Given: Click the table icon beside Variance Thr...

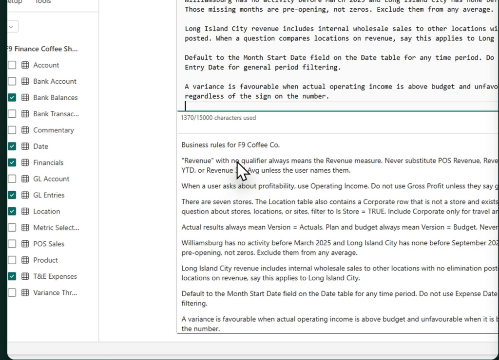Looking at the screenshot, I should (x=25, y=293).
